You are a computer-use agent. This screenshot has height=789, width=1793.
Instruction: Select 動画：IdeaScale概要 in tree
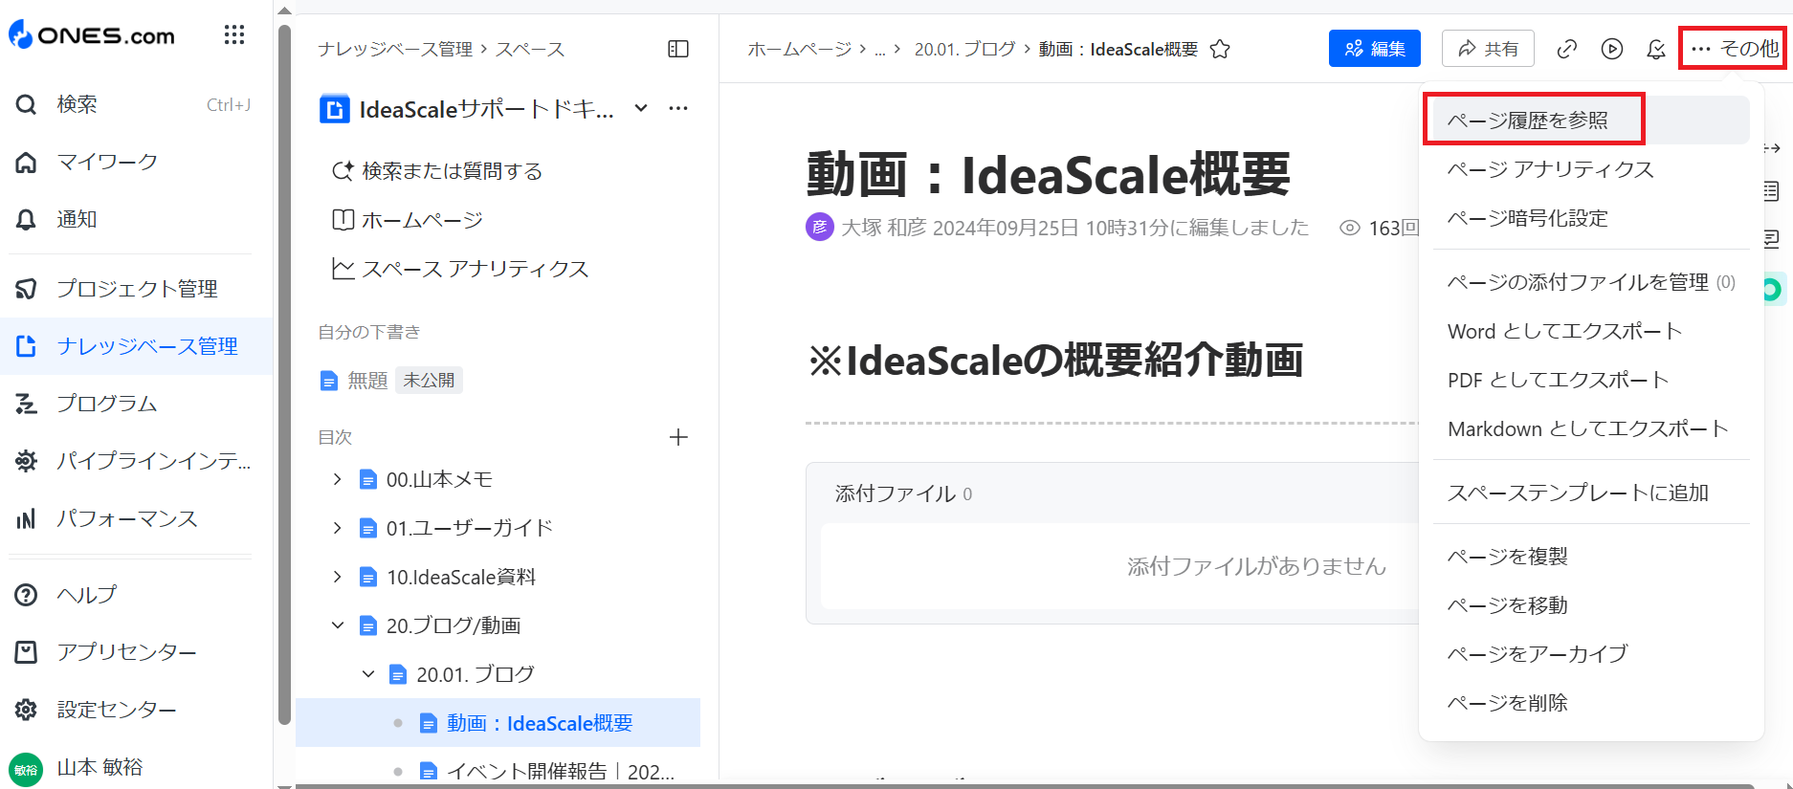pyautogui.click(x=498, y=723)
